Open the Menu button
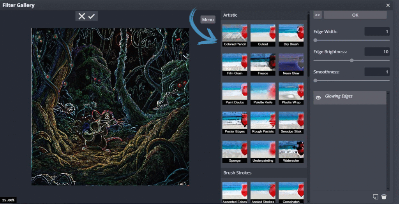Screen dimensions: 399x204 pyautogui.click(x=208, y=20)
